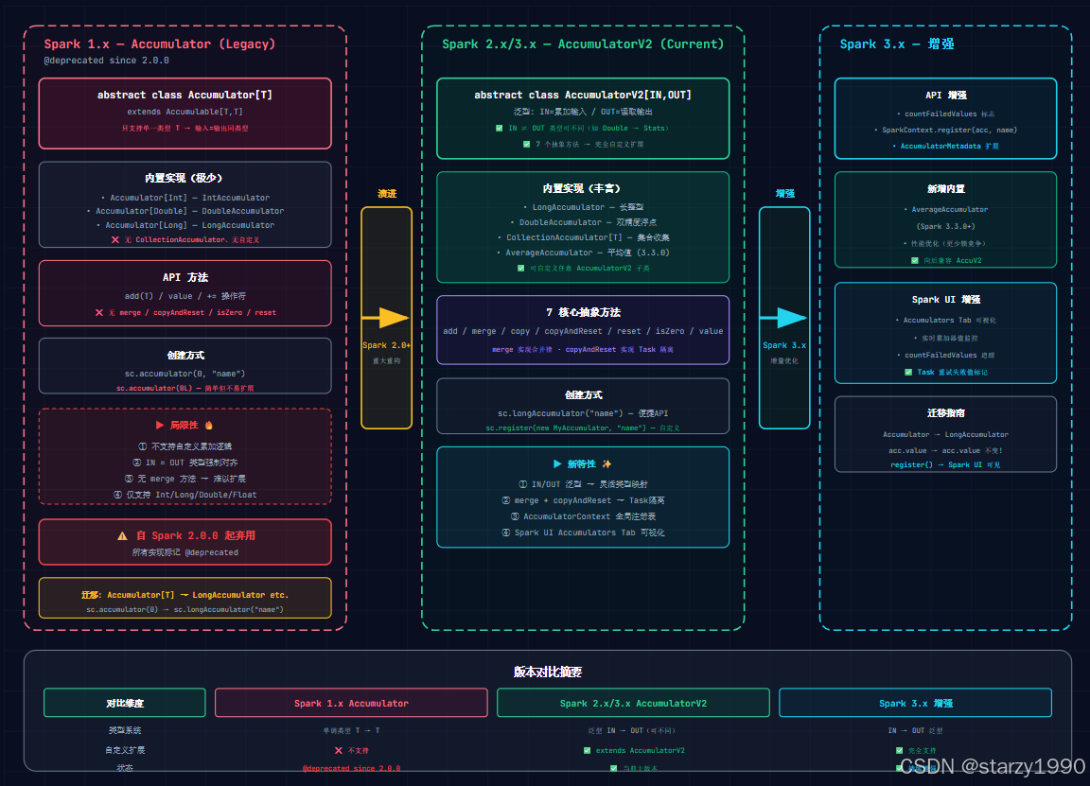Click the green check before 可自定义任意 AccumulatorV2 子类
This screenshot has width=1090, height=786.
[520, 269]
